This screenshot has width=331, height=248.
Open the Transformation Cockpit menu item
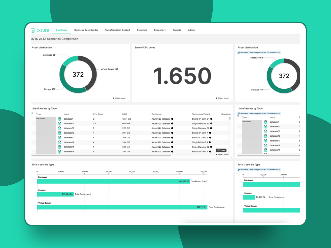[x=118, y=30]
